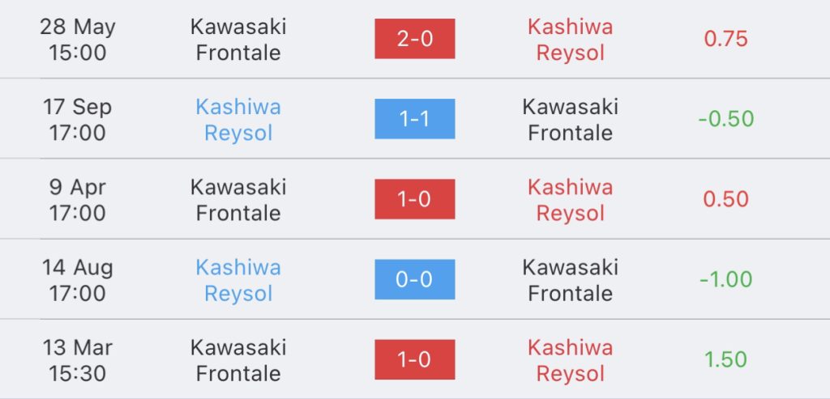The width and height of the screenshot is (830, 399).
Task: Open the 1-0 score on 13 Mar
Action: coord(414,360)
